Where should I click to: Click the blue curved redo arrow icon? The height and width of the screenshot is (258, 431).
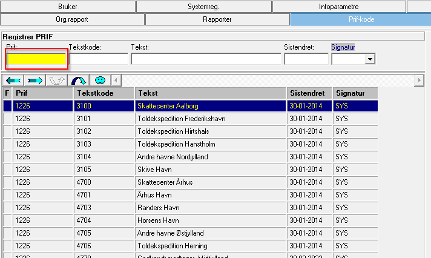pyautogui.click(x=79, y=80)
